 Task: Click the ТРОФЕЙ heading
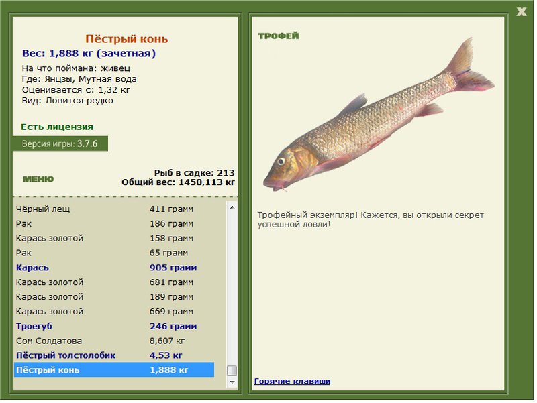tap(279, 36)
